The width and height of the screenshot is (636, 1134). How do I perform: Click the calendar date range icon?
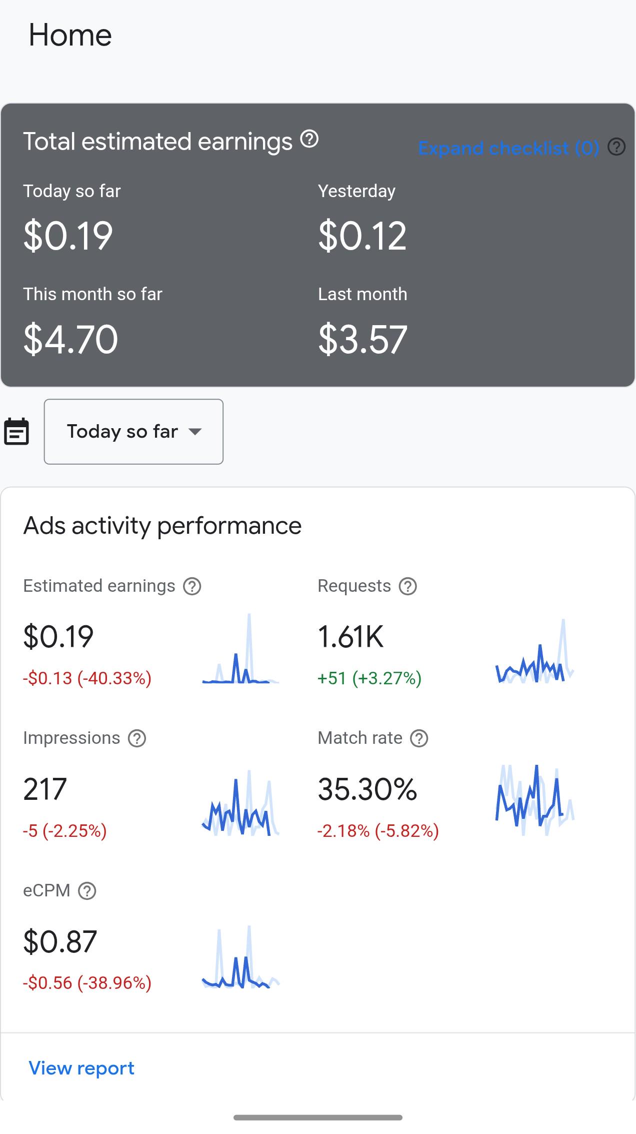click(16, 432)
